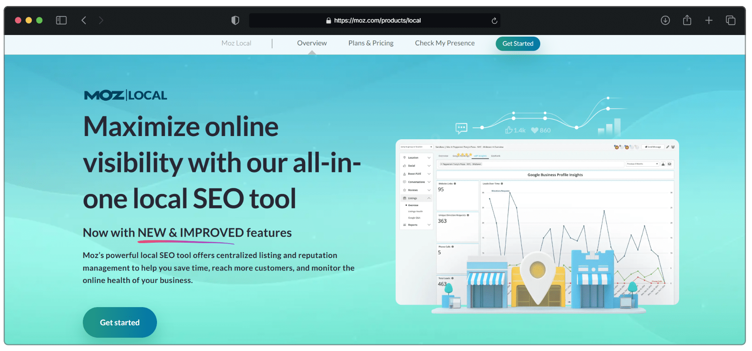Click the Google Business Profile dashboard preview image
The image size is (752, 351).
pos(537,222)
